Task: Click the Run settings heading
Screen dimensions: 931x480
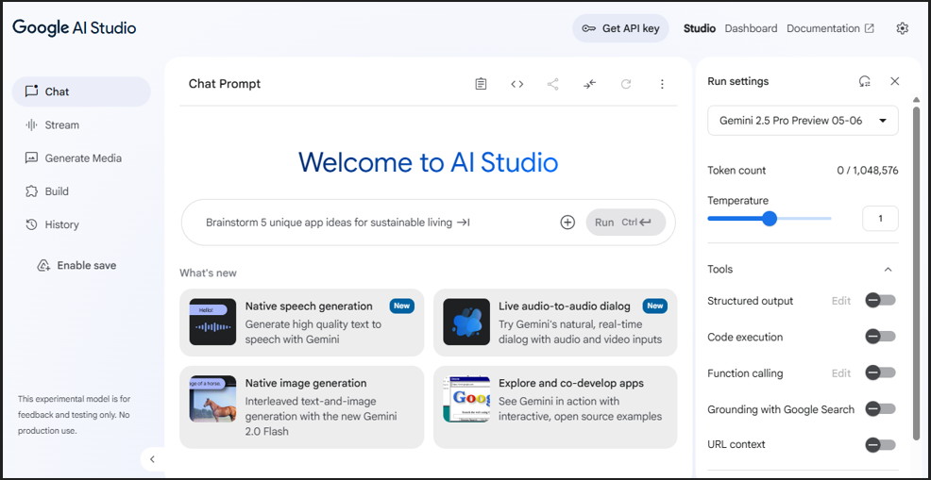Action: [x=738, y=81]
